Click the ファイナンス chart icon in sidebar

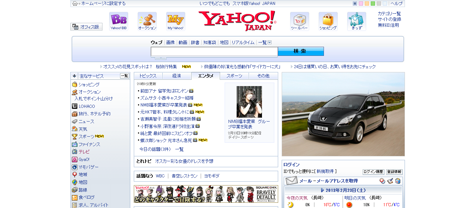click(x=75, y=144)
